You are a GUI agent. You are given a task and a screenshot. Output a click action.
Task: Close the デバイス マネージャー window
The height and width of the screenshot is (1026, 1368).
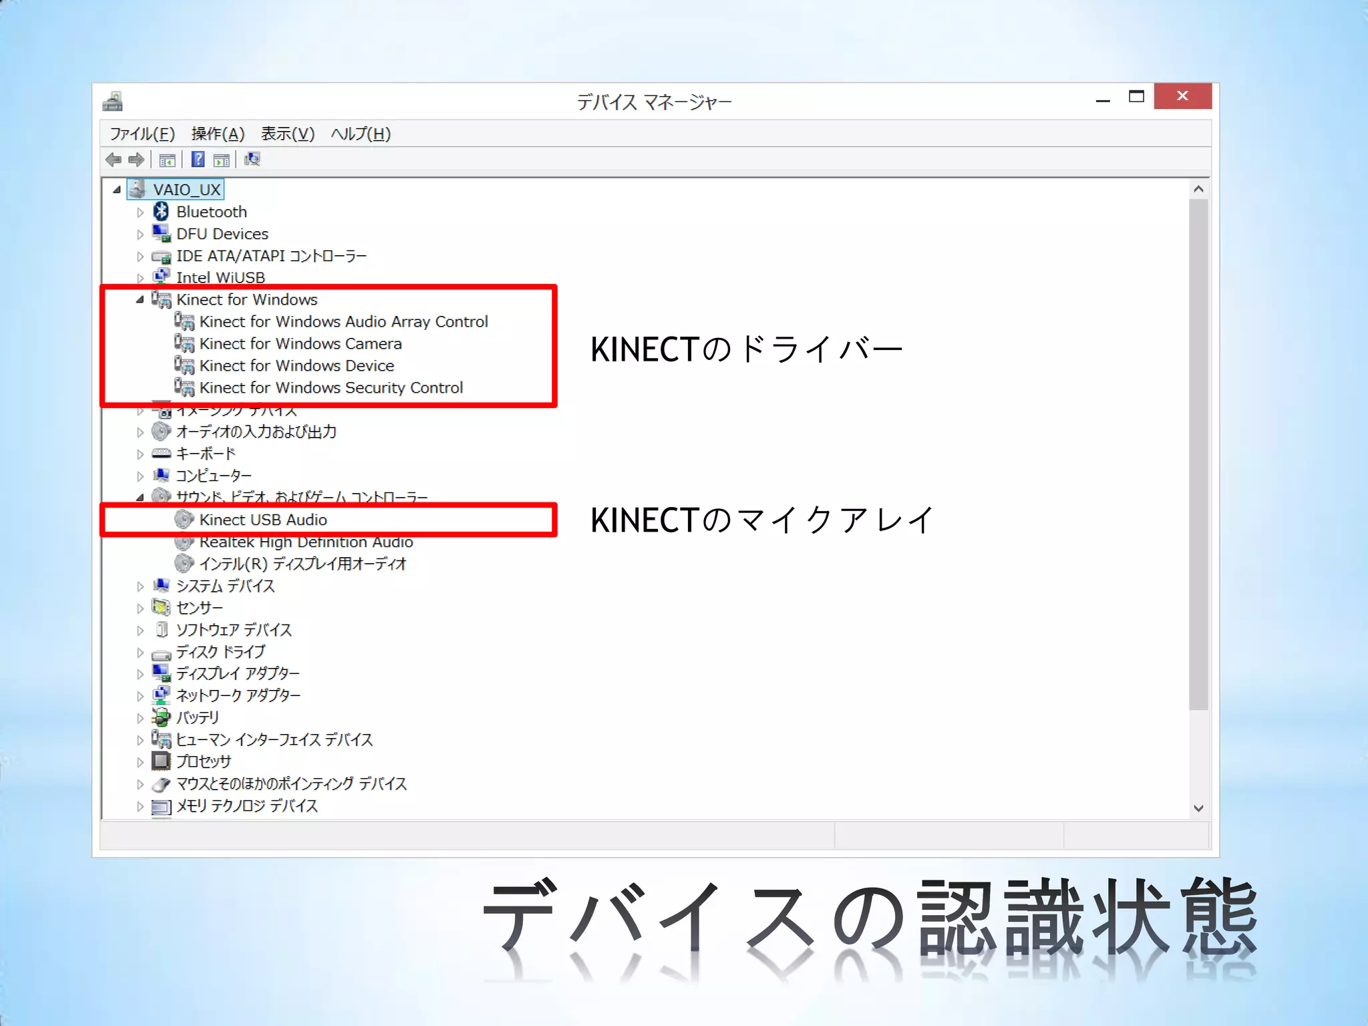coord(1182,96)
